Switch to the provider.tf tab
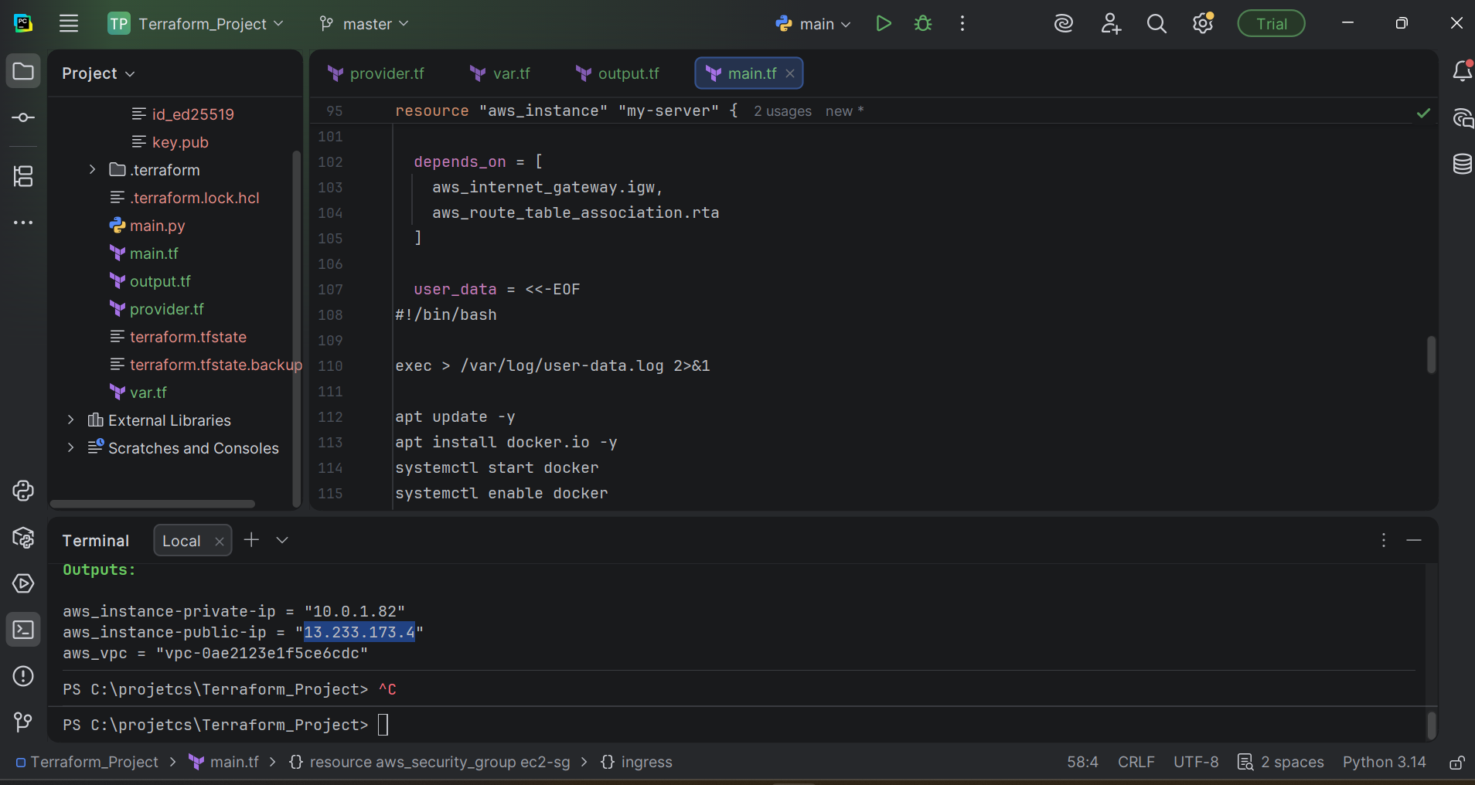Viewport: 1475px width, 785px height. pyautogui.click(x=376, y=73)
